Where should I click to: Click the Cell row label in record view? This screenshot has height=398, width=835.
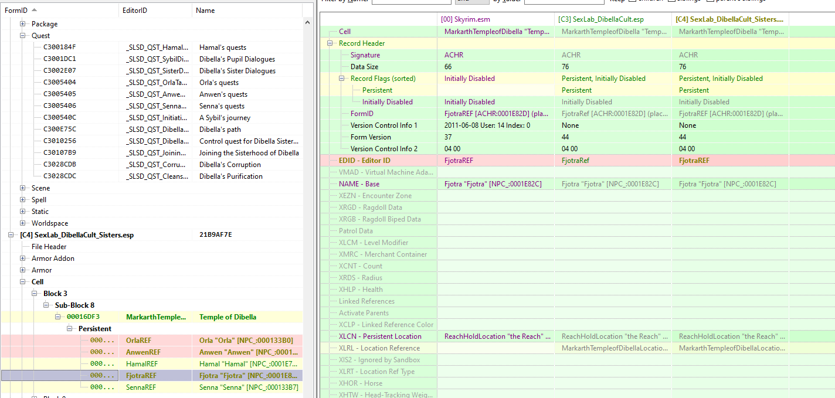[345, 32]
